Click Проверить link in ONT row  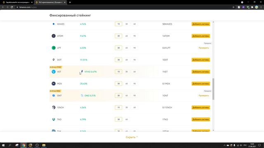203,95
